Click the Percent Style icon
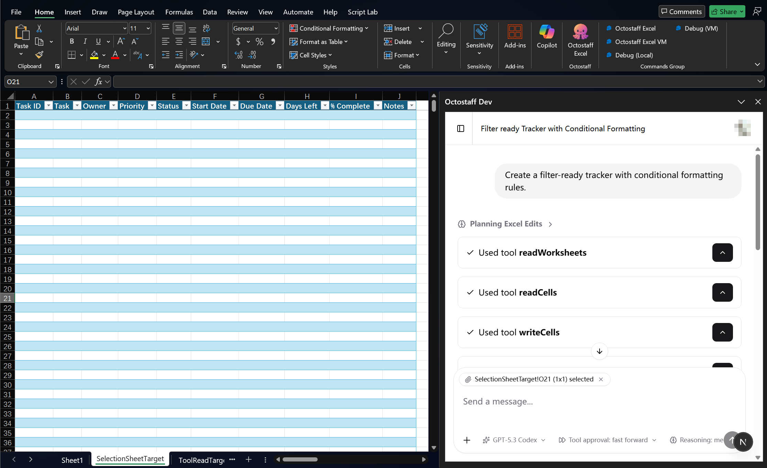767x468 pixels. 259,42
